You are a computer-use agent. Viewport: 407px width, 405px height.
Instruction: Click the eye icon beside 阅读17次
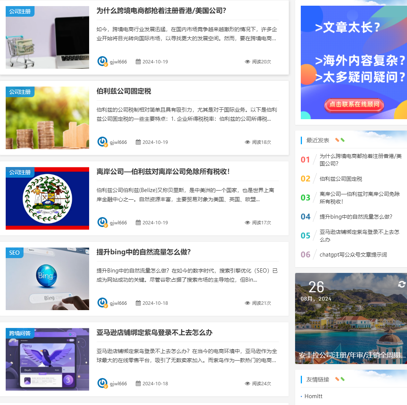[x=247, y=222]
